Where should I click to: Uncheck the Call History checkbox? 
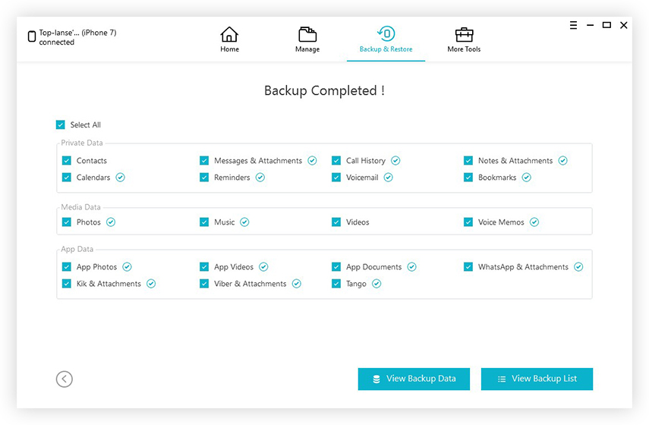click(336, 161)
